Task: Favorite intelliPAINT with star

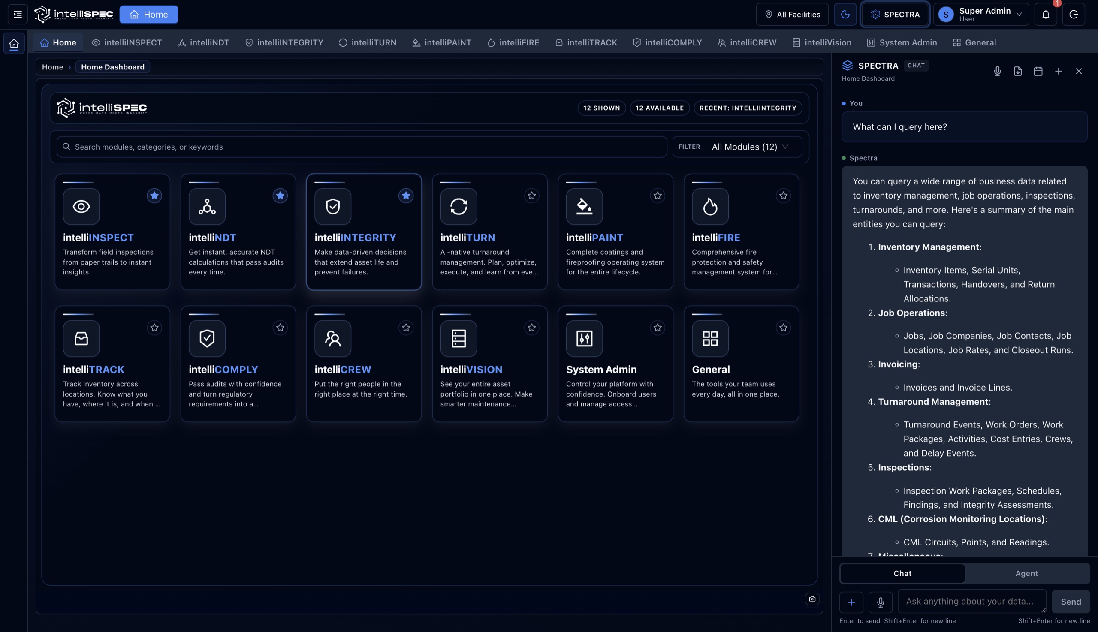Action: click(658, 196)
